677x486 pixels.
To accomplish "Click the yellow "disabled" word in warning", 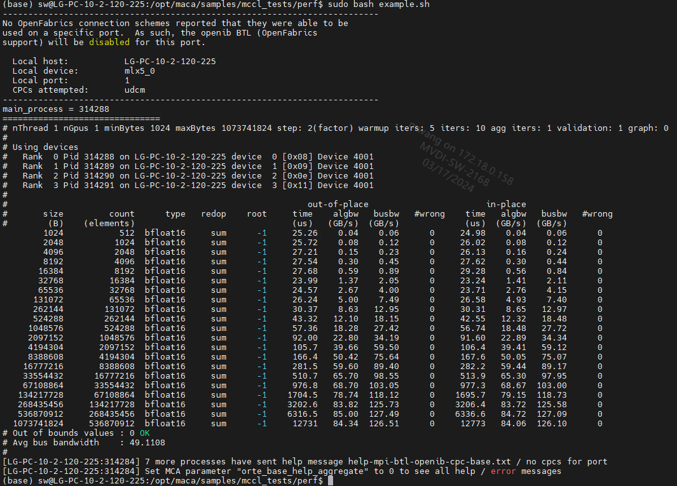I will 109,43.
